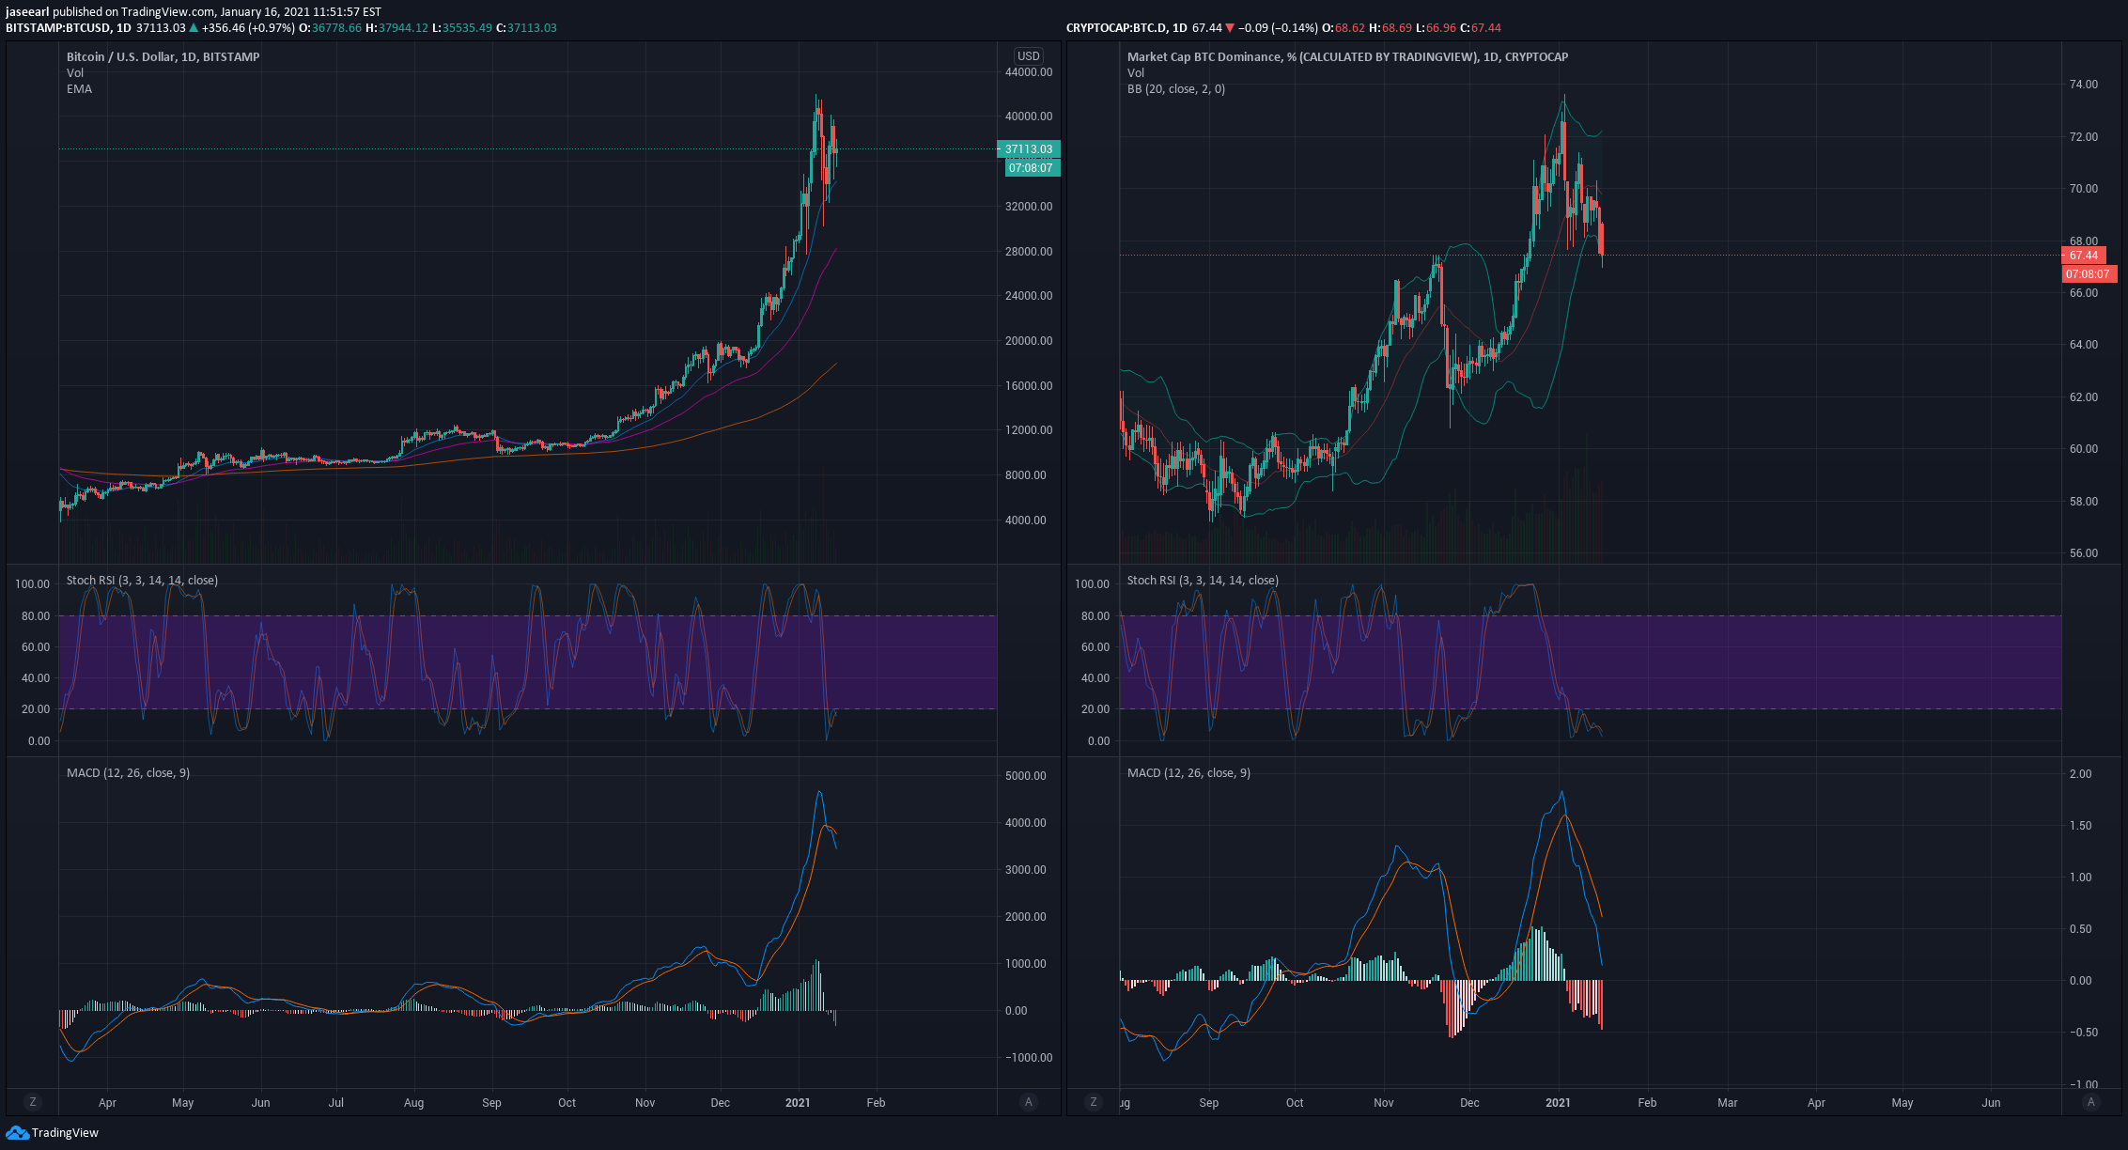Click the 2021 marker on Bitcoin time axis
The image size is (2128, 1150).
(x=798, y=1103)
